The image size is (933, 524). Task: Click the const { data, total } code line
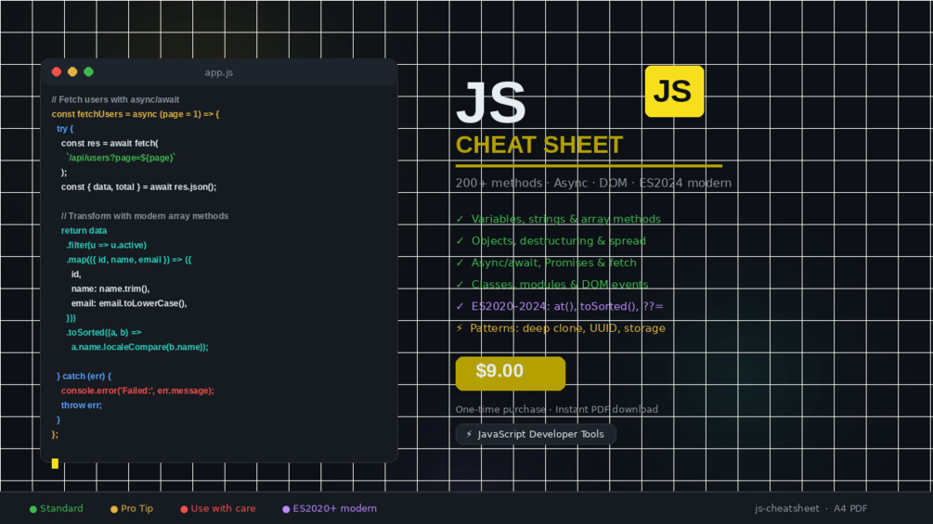click(138, 186)
